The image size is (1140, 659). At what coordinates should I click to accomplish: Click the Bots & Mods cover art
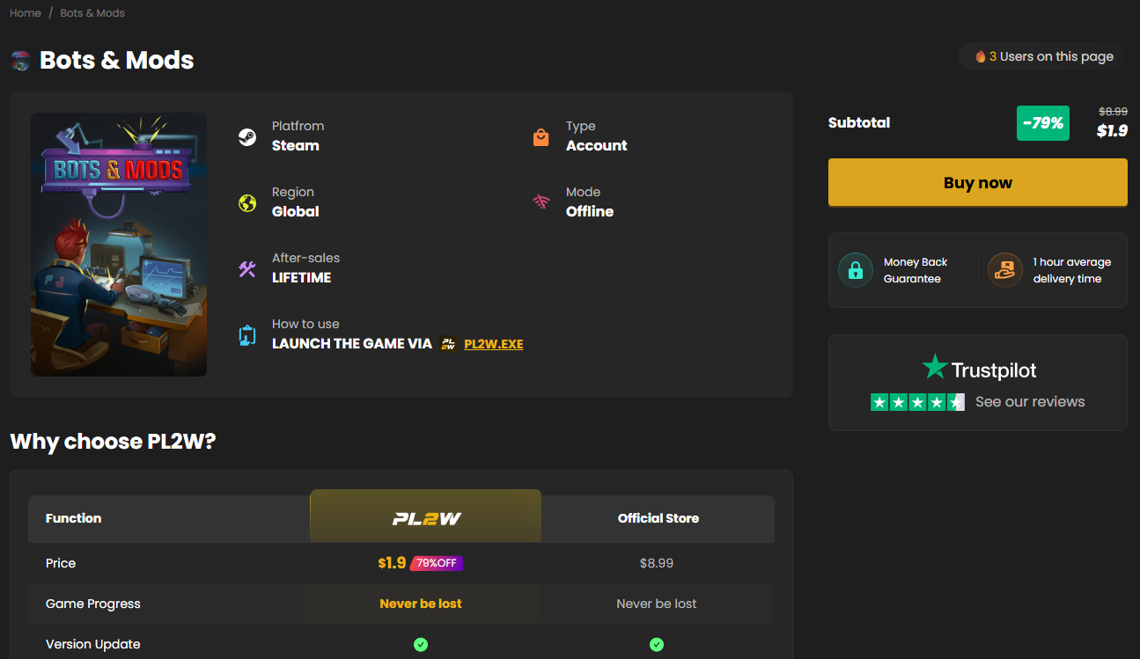119,245
